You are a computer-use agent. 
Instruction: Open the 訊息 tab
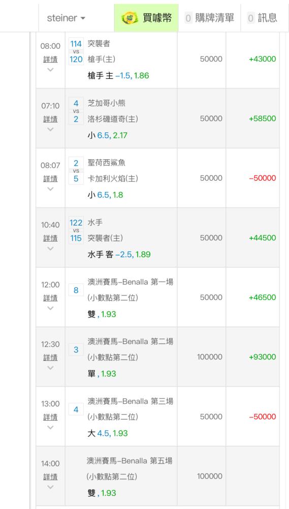[x=262, y=18]
